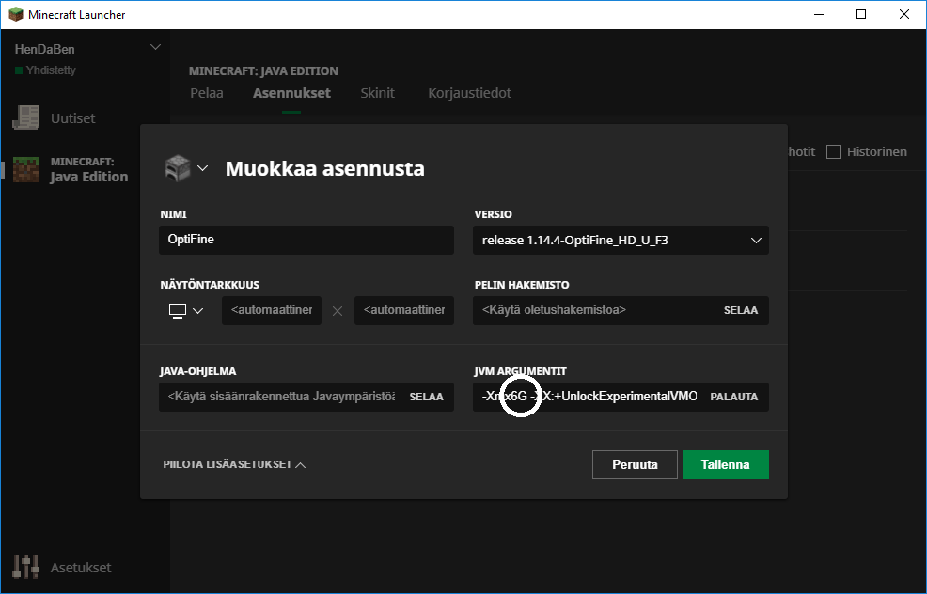
Task: Click Palauta to reset JVM arguments
Action: 733,397
